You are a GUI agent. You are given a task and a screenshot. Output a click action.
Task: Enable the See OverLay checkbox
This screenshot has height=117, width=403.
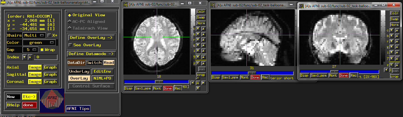(x=70, y=45)
